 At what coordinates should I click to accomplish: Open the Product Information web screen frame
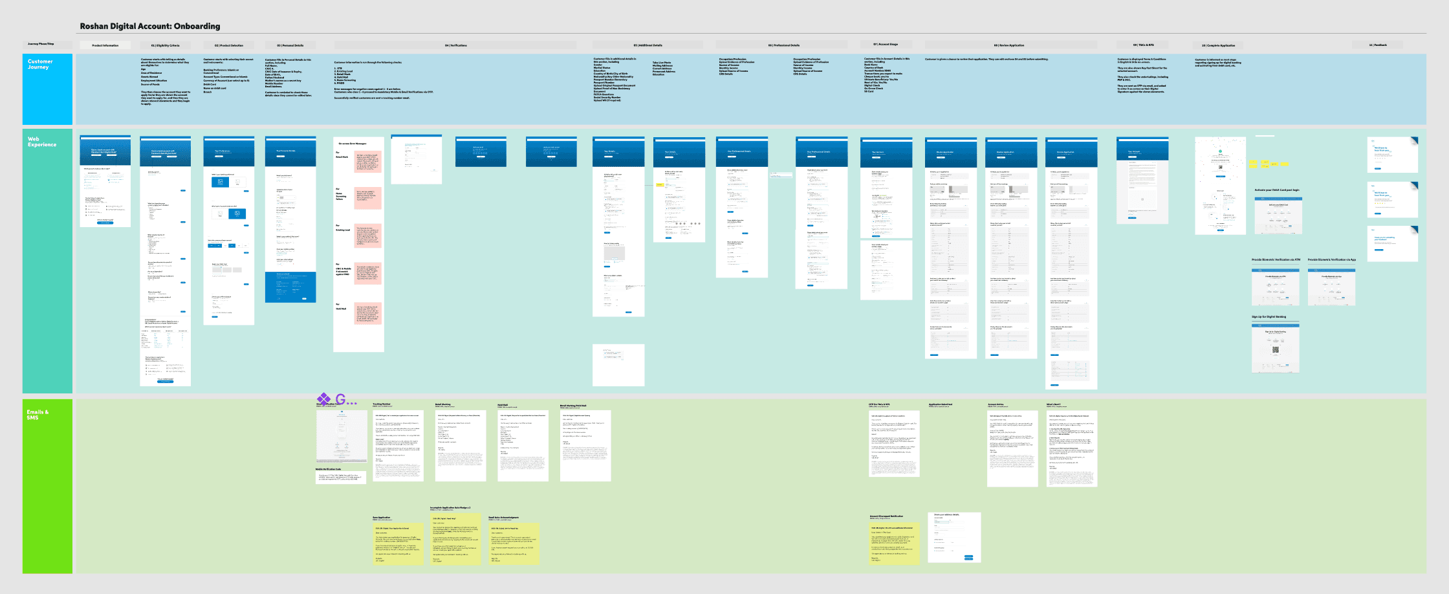click(x=105, y=181)
